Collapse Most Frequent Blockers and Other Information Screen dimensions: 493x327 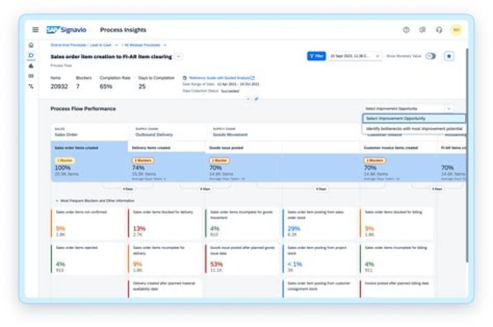coord(57,200)
